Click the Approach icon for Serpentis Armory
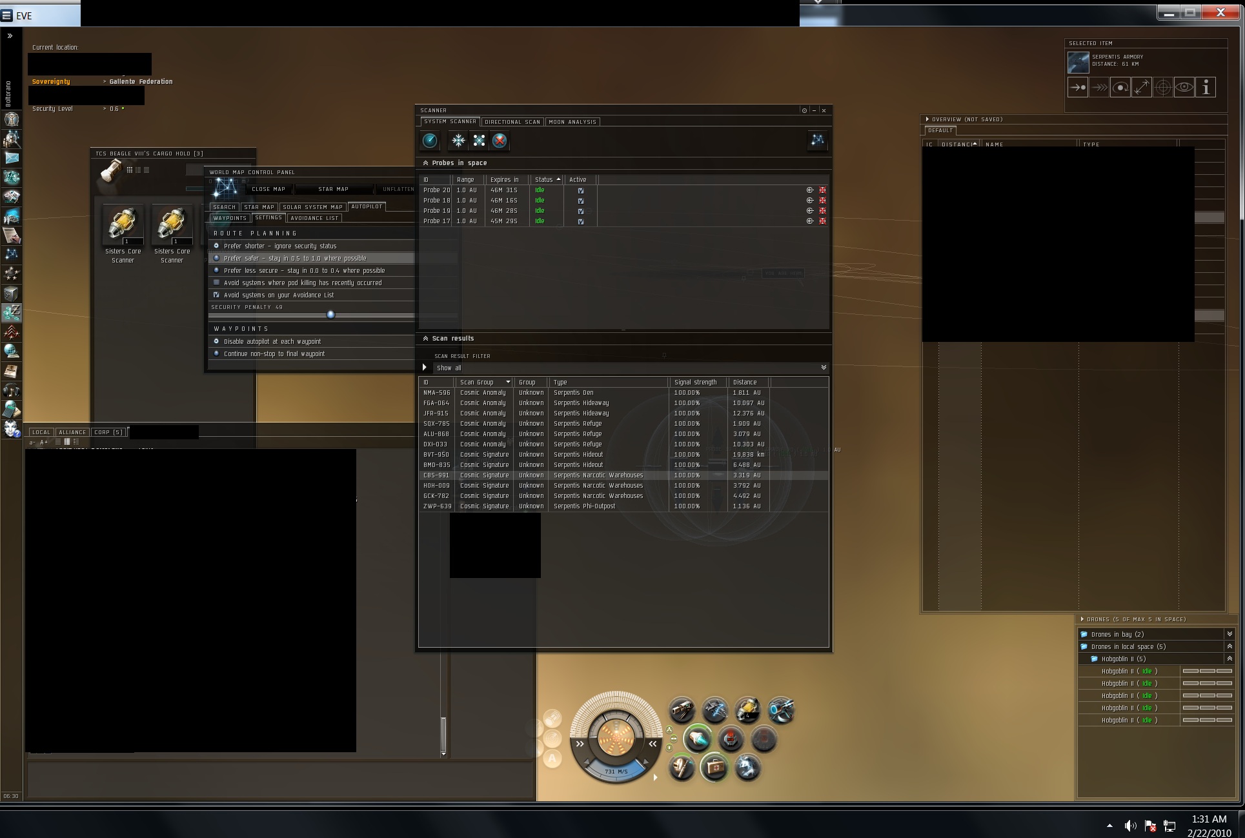The image size is (1245, 838). [x=1078, y=87]
